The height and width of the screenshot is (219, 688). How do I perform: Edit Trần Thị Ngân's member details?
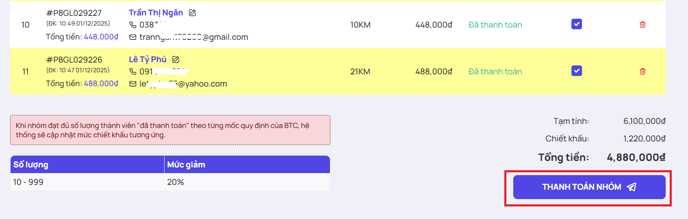(x=193, y=13)
